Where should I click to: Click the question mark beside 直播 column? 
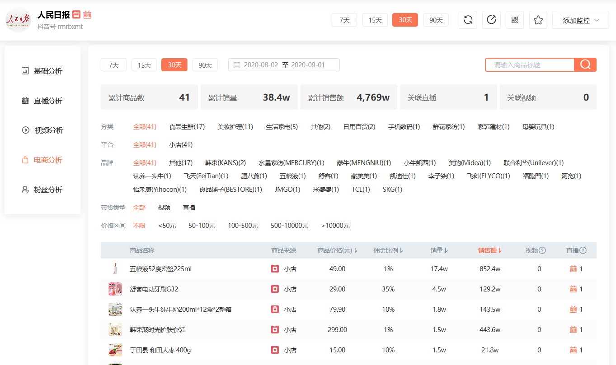tap(583, 250)
